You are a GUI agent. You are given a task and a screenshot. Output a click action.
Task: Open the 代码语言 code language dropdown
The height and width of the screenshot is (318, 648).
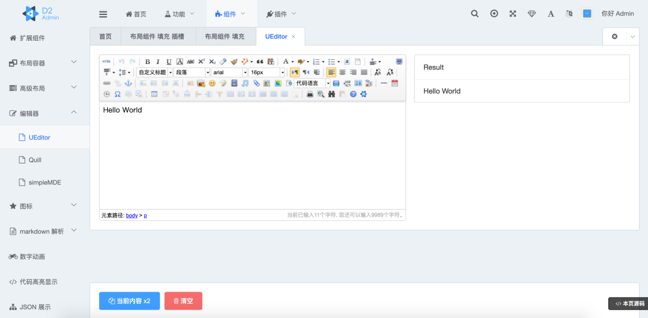[x=313, y=83]
